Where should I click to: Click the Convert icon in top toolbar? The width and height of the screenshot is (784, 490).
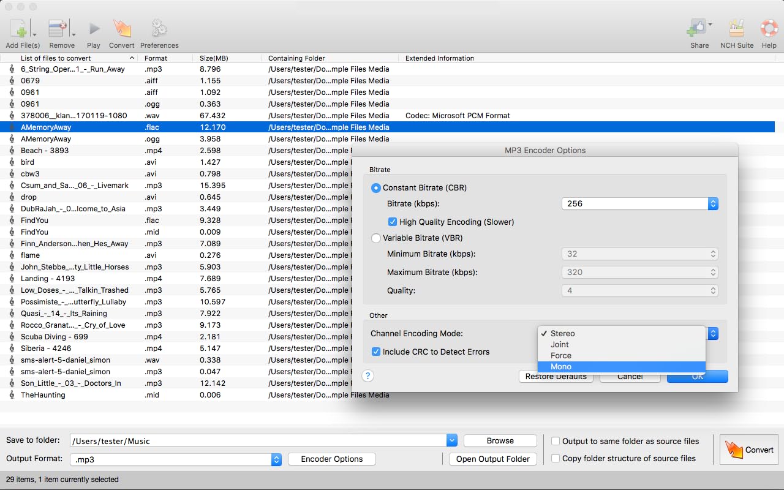121,29
